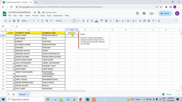Screen dimensions: 182x102
Task: Select cell SANTOSH PATHAK
Action: [53, 45]
